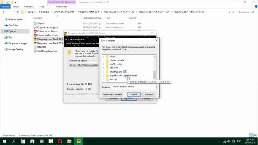Sort files by Fecha de modificación column
The width and height of the screenshot is (258, 145).
point(93,18)
